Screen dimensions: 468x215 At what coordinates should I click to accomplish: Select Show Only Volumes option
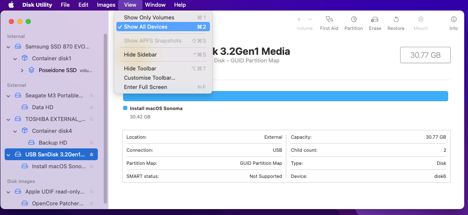[149, 18]
